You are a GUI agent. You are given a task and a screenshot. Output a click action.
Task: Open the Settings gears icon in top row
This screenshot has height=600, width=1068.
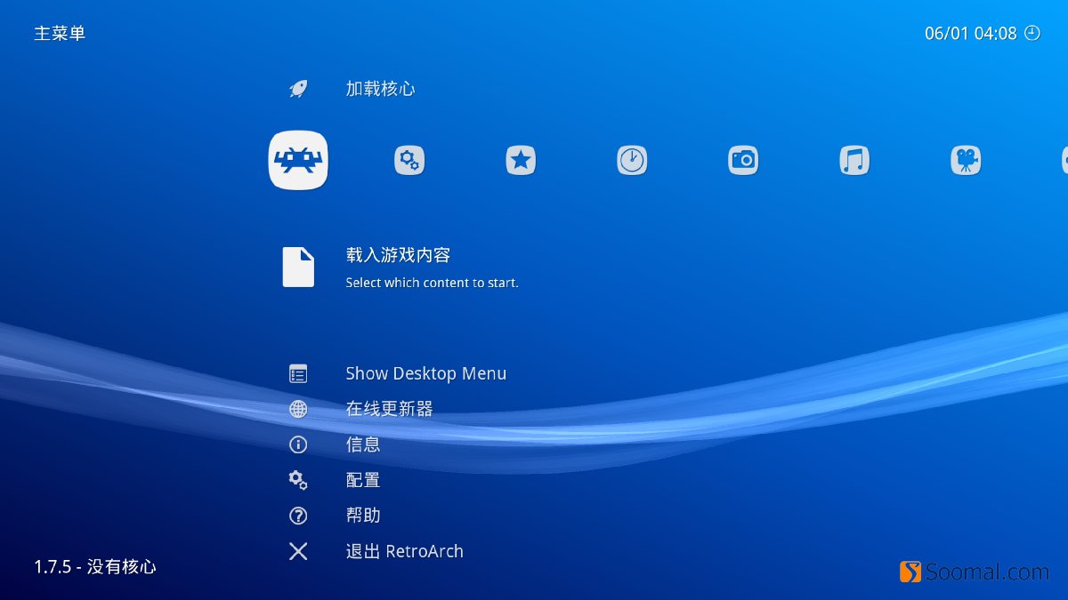(x=409, y=159)
